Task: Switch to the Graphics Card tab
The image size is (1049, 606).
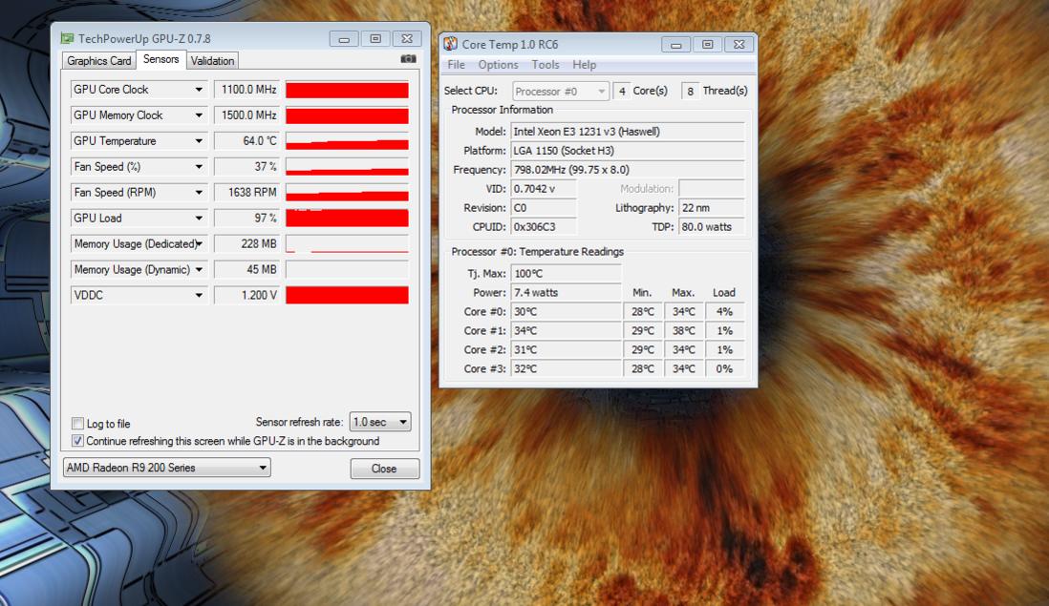Action: point(99,61)
